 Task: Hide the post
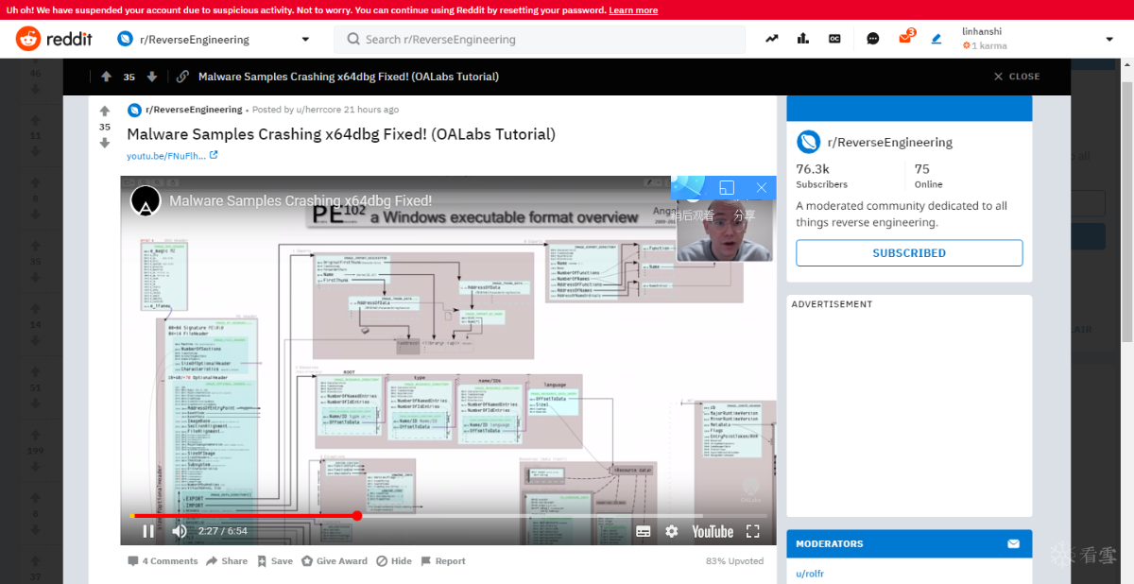394,561
